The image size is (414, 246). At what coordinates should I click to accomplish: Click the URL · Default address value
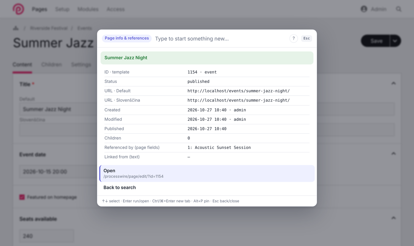click(x=239, y=91)
